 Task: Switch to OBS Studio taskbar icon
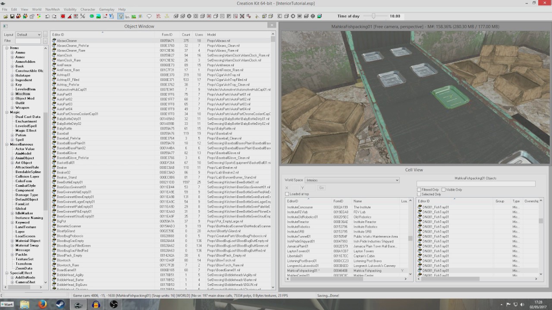[114, 304]
